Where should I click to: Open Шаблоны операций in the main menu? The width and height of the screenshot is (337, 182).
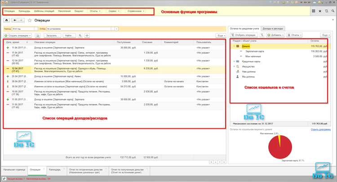pyautogui.click(x=44, y=11)
